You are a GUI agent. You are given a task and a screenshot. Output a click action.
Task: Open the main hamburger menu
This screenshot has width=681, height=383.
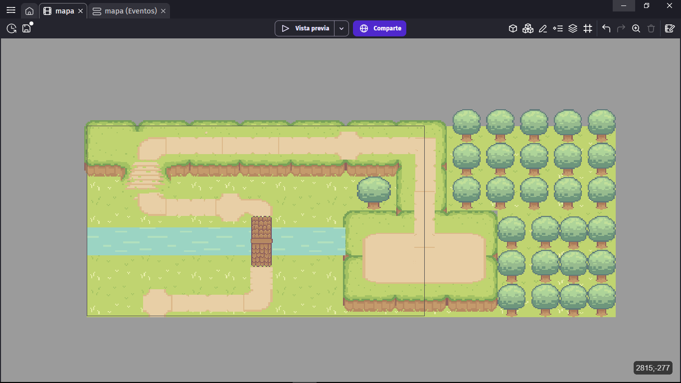point(11,10)
